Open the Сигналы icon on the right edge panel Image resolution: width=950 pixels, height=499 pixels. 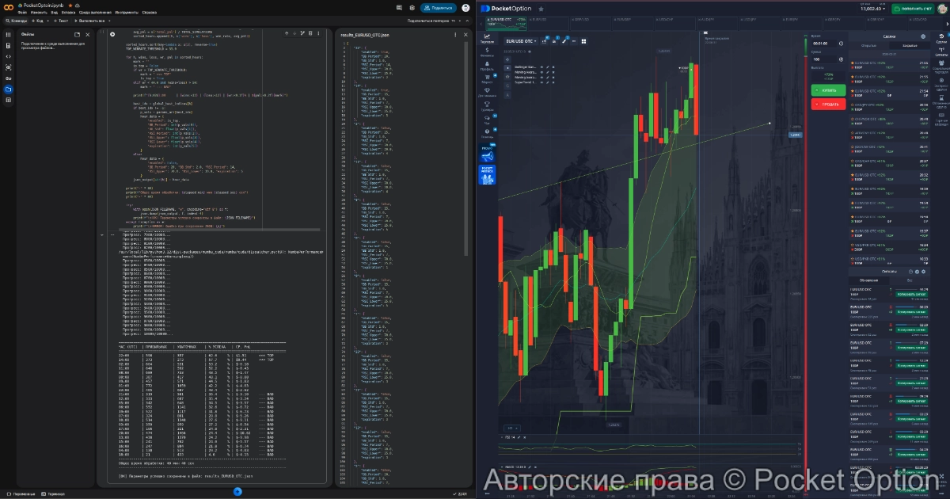941,49
